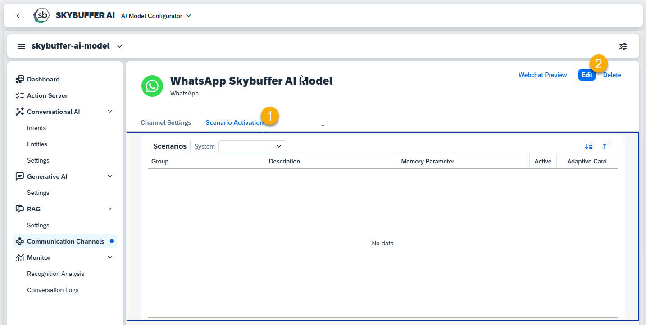Open the settings sliders icon at top right
Image resolution: width=646 pixels, height=325 pixels.
coord(623,46)
